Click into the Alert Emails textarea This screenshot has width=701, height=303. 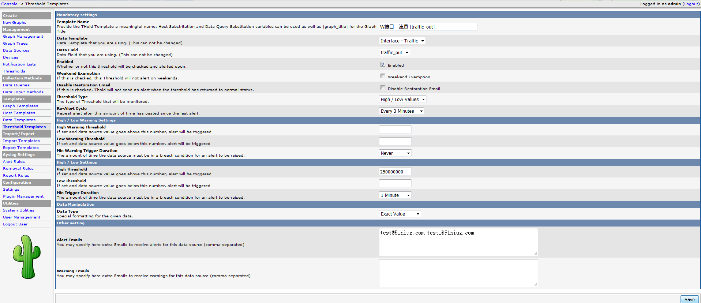[x=458, y=242]
